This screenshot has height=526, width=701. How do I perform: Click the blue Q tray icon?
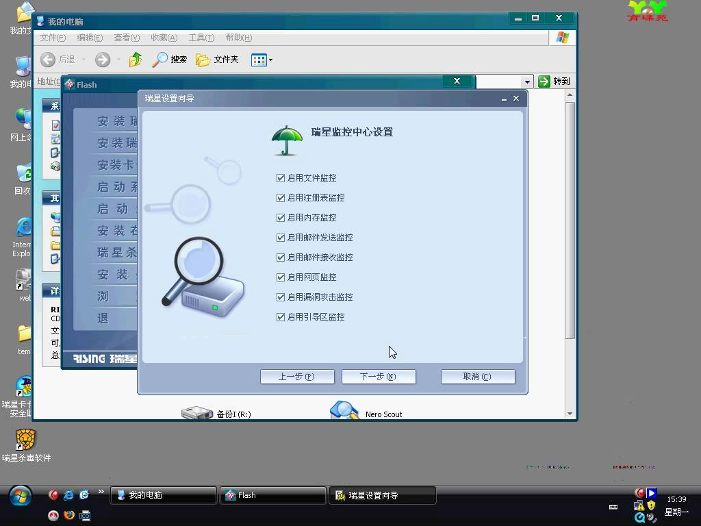[639, 518]
